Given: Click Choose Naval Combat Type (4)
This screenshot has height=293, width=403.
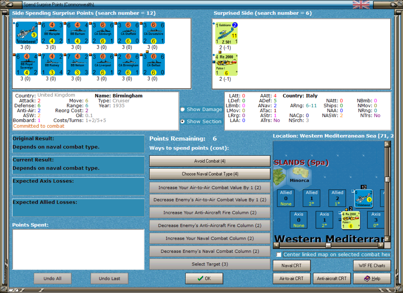Looking at the screenshot, I should coord(210,174).
